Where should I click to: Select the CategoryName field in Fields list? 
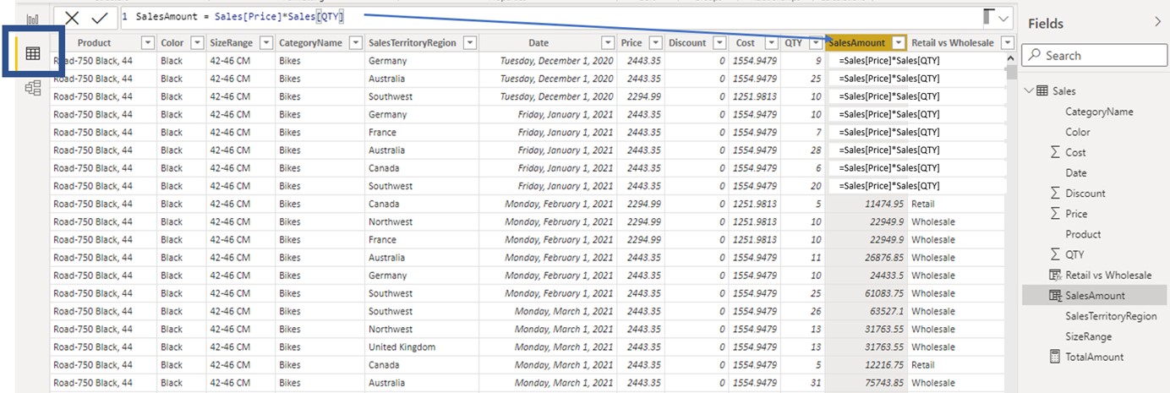pyautogui.click(x=1099, y=112)
